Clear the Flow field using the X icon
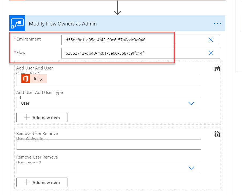 [211, 53]
